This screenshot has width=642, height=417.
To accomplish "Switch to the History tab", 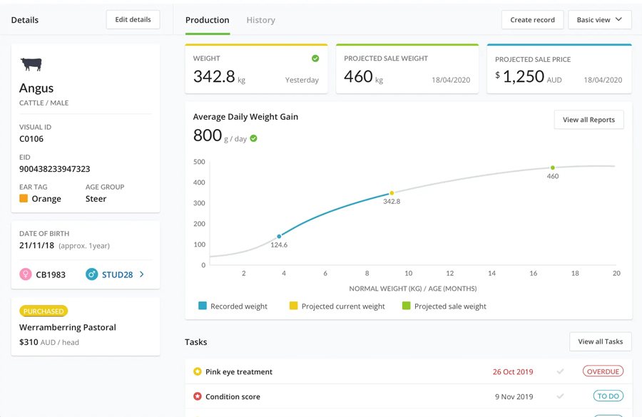I will pos(260,20).
